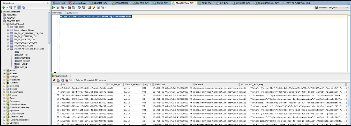The height and width of the screenshot is (126, 351).
Task: Open the SRV_TB_EXCEPTION_LOG editor tab
Action: click(x=298, y=3)
